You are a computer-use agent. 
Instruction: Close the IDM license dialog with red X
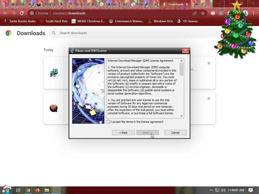(x=185, y=51)
